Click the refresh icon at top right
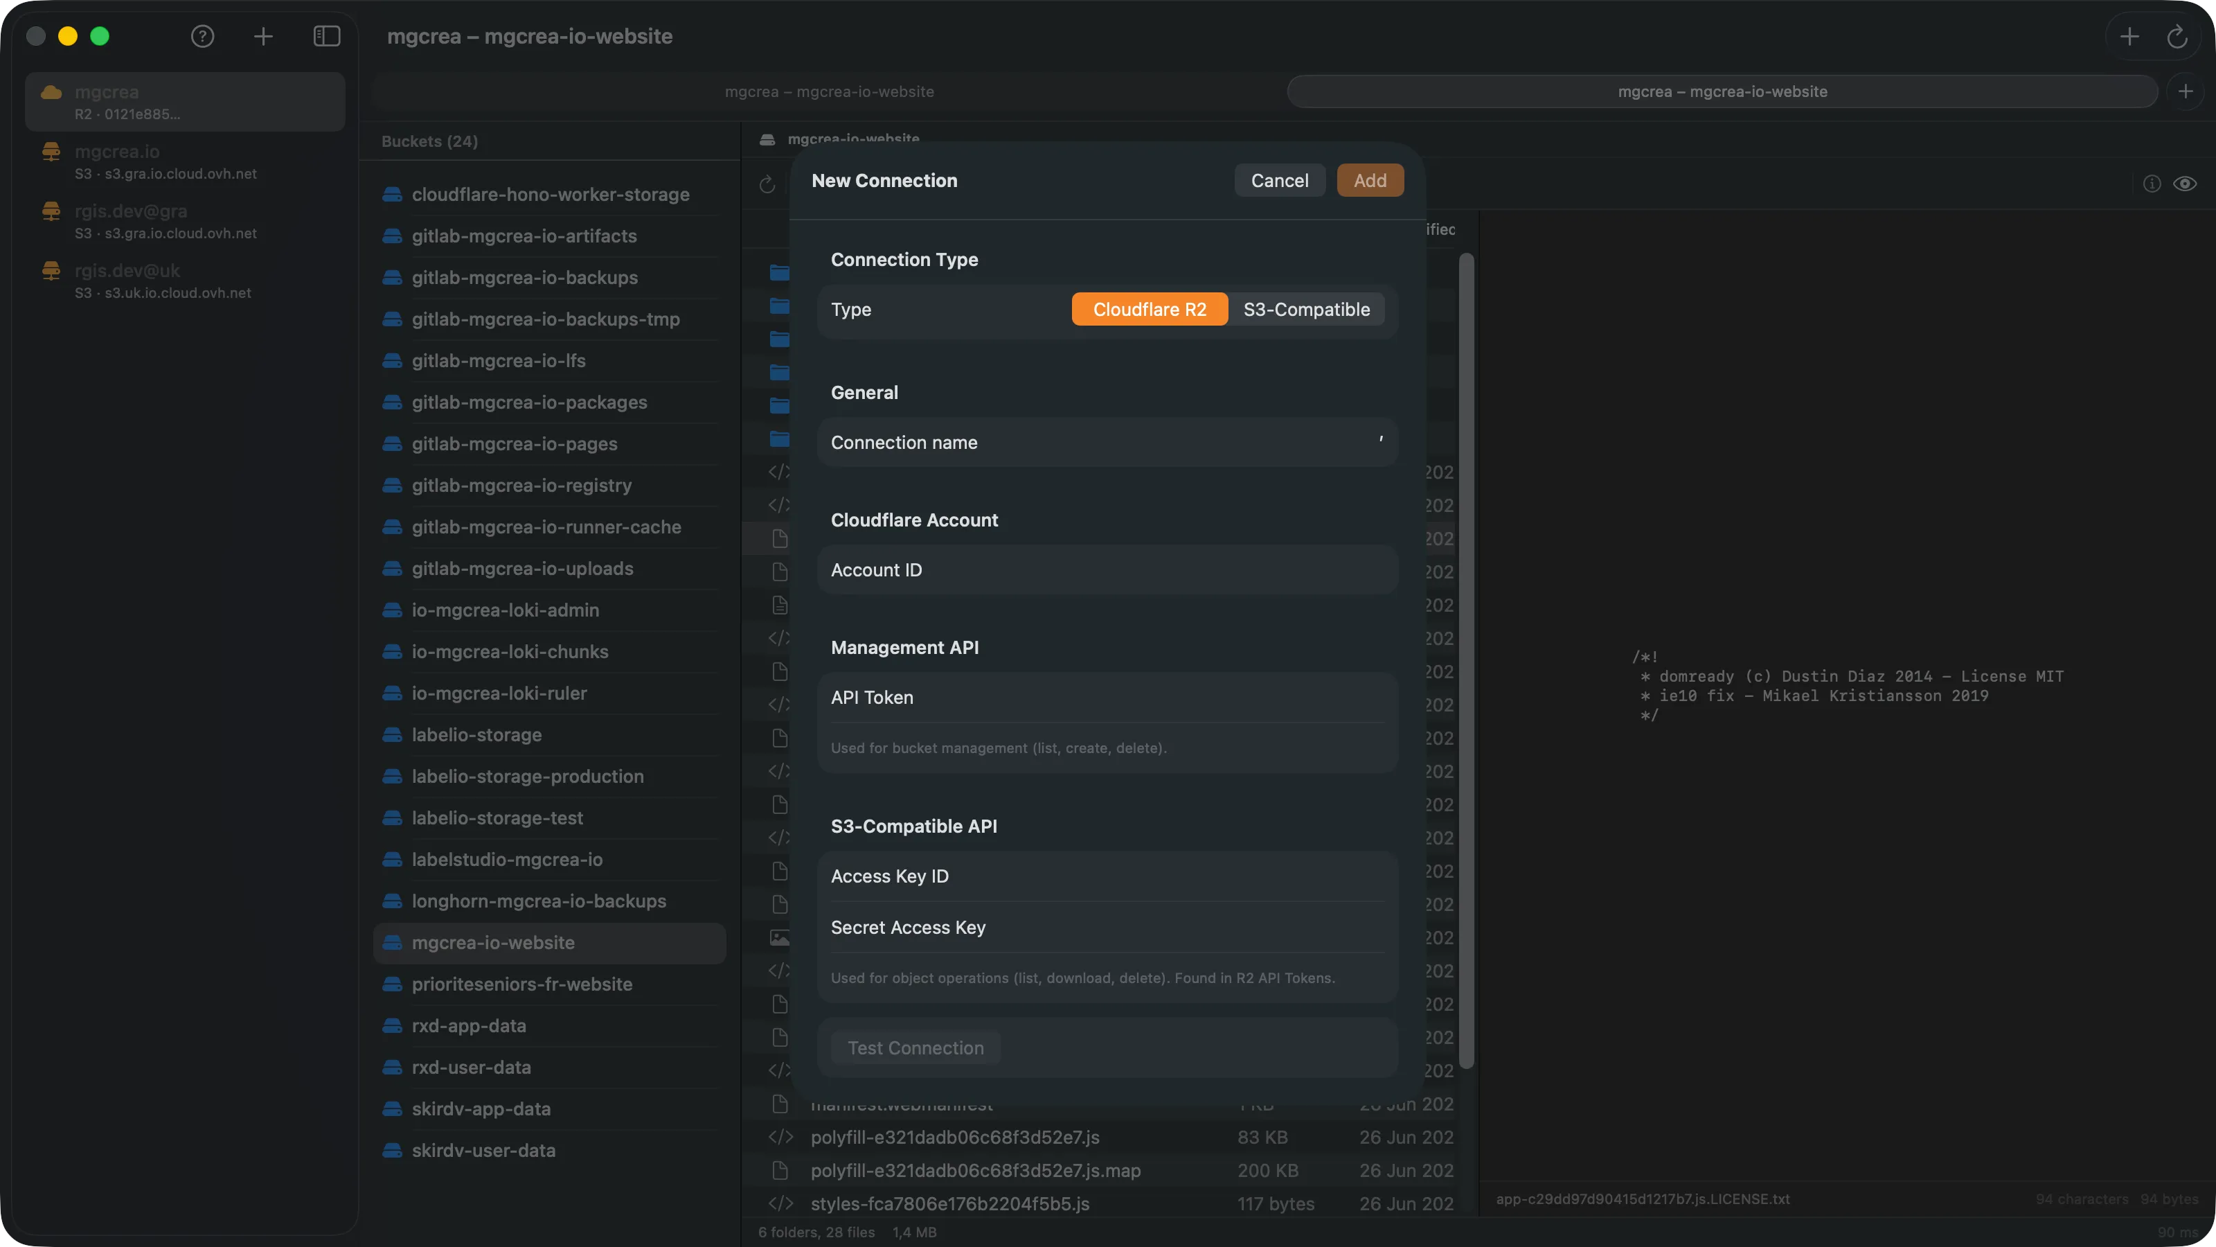Screen dimensions: 2216x1247 click(x=2177, y=36)
